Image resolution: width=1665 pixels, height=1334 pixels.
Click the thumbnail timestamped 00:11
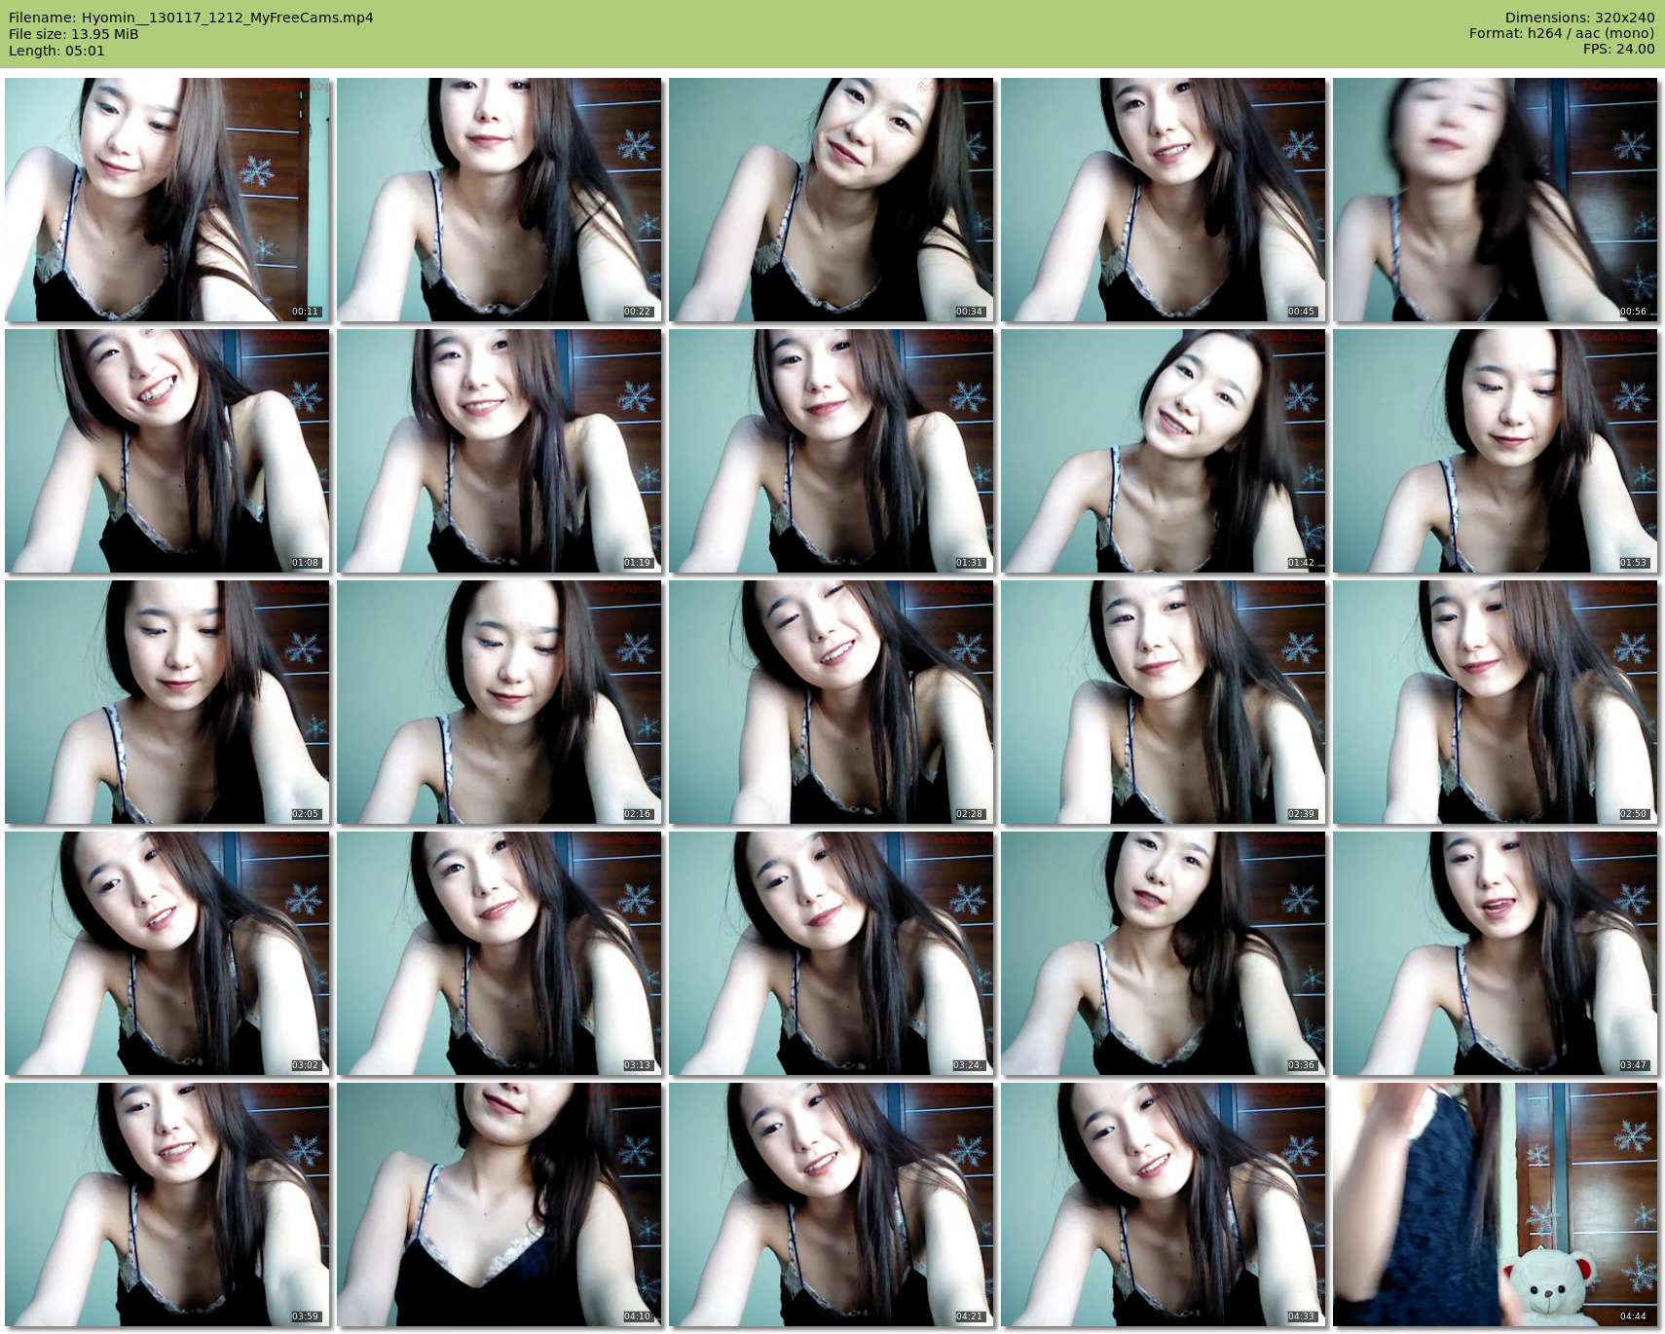(x=166, y=200)
